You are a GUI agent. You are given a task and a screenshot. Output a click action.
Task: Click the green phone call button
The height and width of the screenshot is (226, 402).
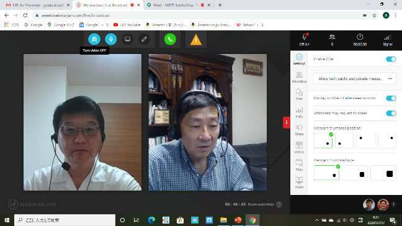pyautogui.click(x=170, y=39)
